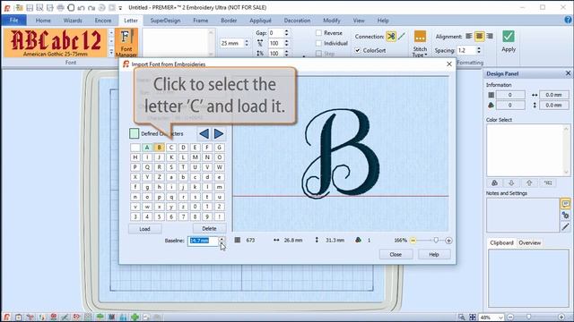Screen dimensions: 574x322
Task: Select the trim connection scissors icon
Action: pyautogui.click(x=391, y=37)
